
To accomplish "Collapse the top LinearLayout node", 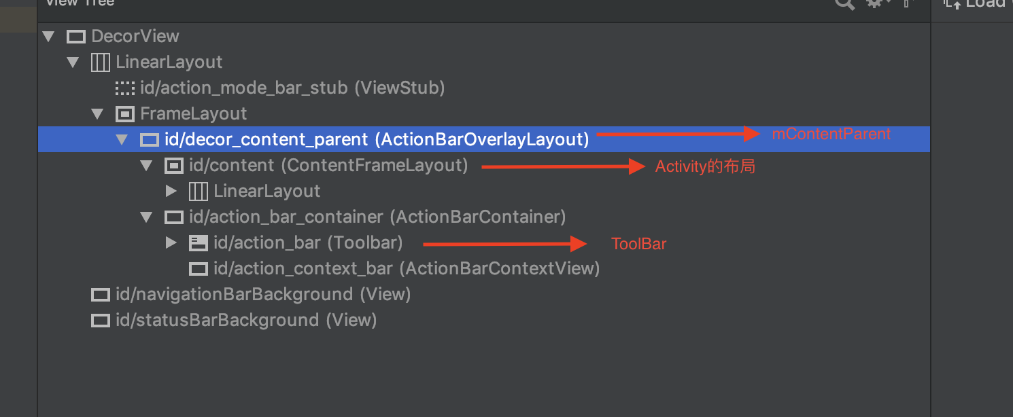I will (73, 62).
